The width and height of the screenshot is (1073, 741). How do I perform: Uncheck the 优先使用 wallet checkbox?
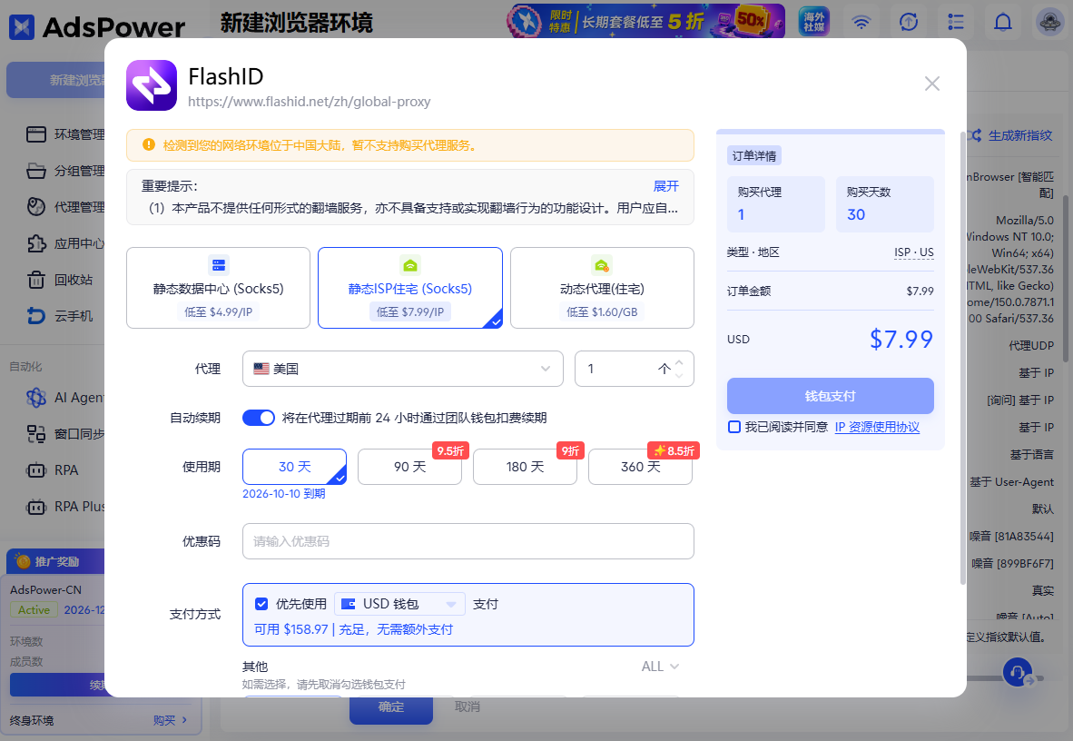[261, 603]
